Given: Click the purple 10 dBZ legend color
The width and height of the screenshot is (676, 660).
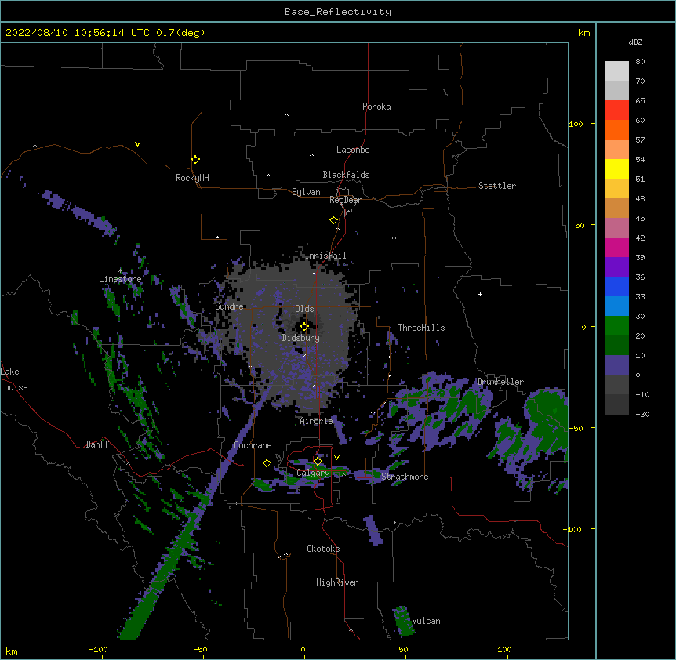Looking at the screenshot, I should (x=616, y=365).
